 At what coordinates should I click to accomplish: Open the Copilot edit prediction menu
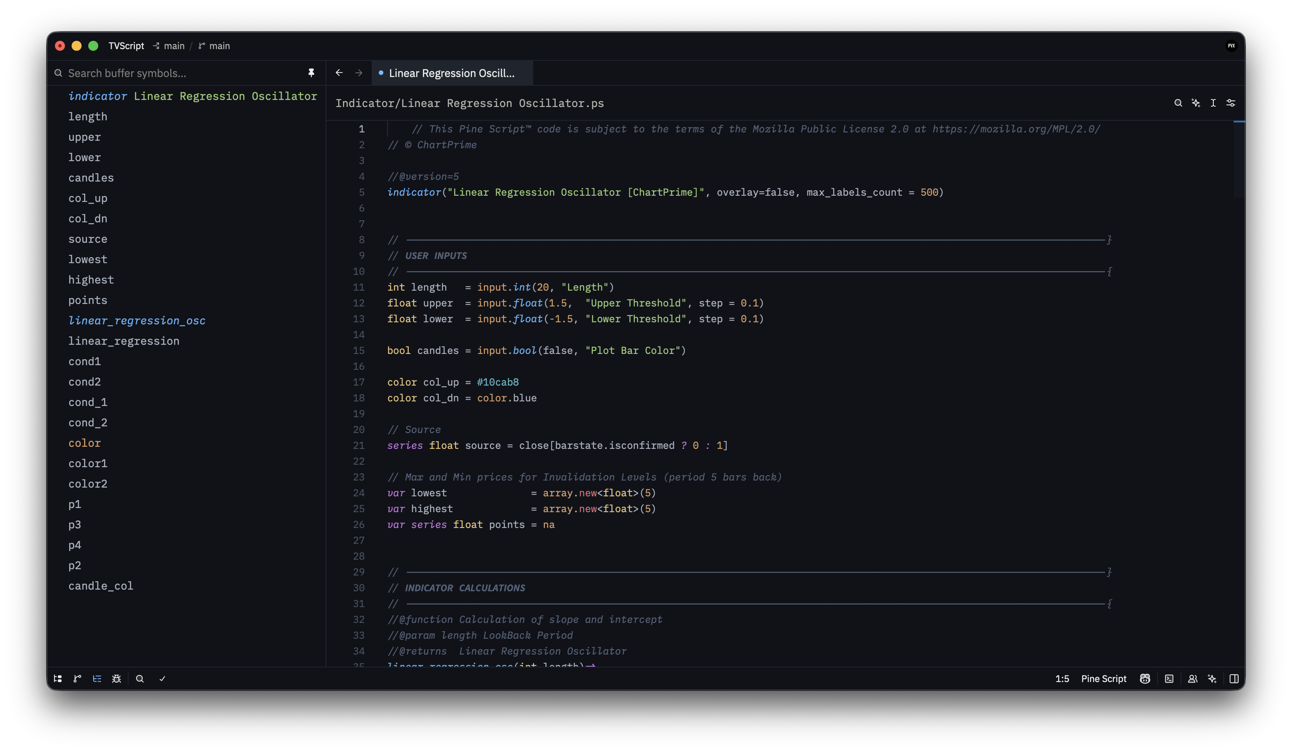coord(1145,679)
